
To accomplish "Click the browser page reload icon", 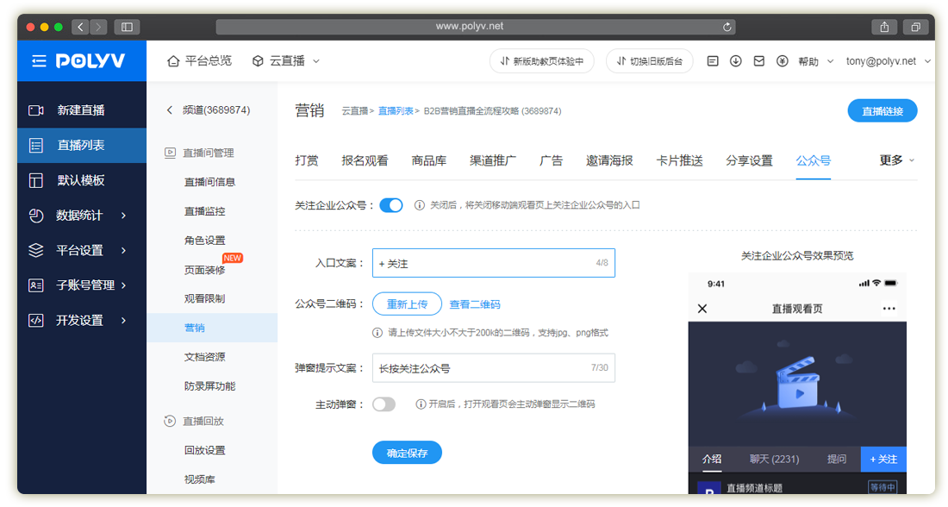I will coord(728,27).
